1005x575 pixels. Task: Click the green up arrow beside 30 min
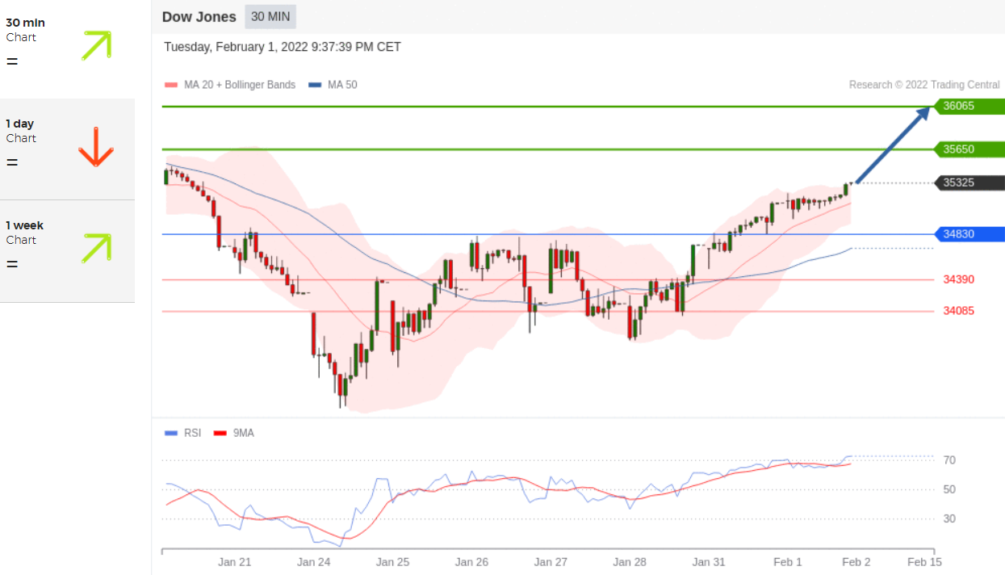coord(96,45)
